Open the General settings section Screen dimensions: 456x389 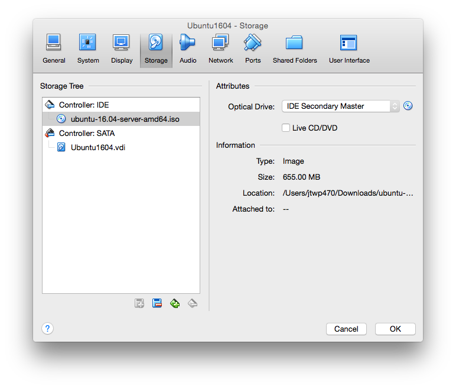pos(54,48)
